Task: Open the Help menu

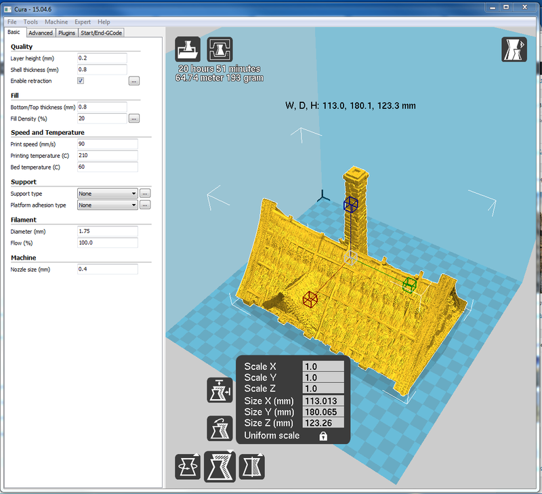Action: [104, 22]
